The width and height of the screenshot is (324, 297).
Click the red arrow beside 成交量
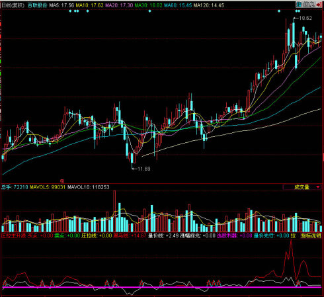318,187
